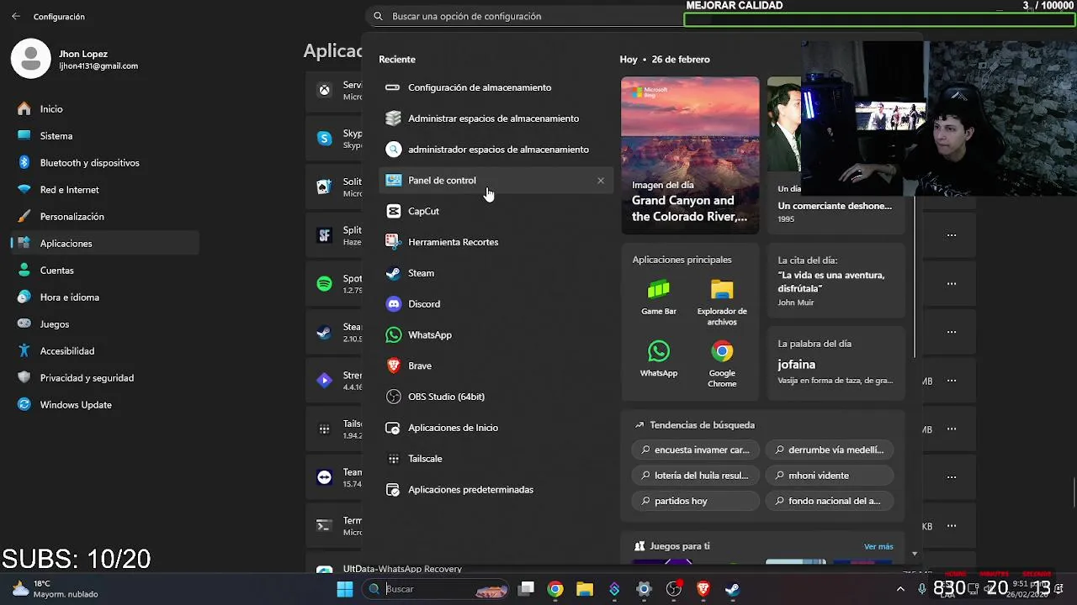Viewport: 1077px width, 605px height.
Task: Remove Panel de control from recent list
Action: point(601,181)
